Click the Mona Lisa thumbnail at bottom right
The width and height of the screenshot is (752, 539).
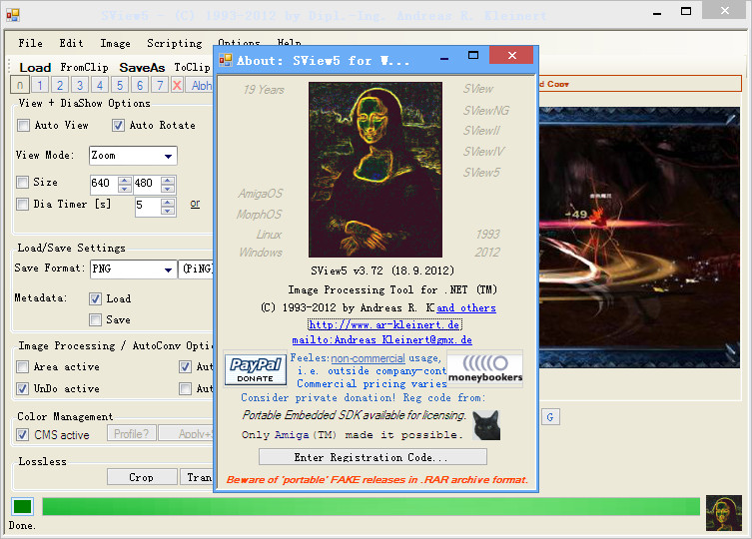click(723, 513)
